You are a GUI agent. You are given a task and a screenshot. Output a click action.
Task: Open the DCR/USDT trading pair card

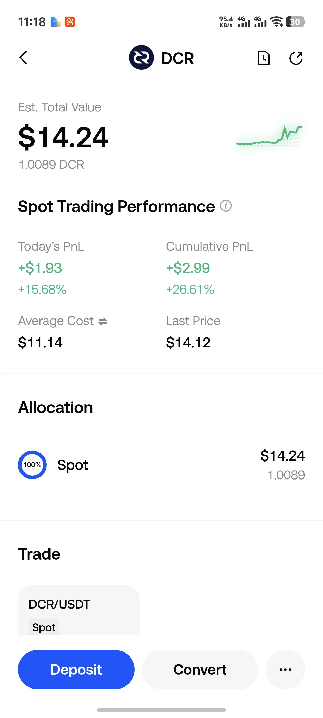[79, 610]
